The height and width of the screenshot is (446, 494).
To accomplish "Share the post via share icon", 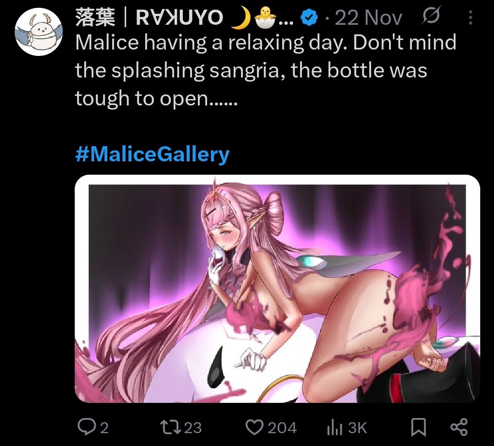I will 459,427.
